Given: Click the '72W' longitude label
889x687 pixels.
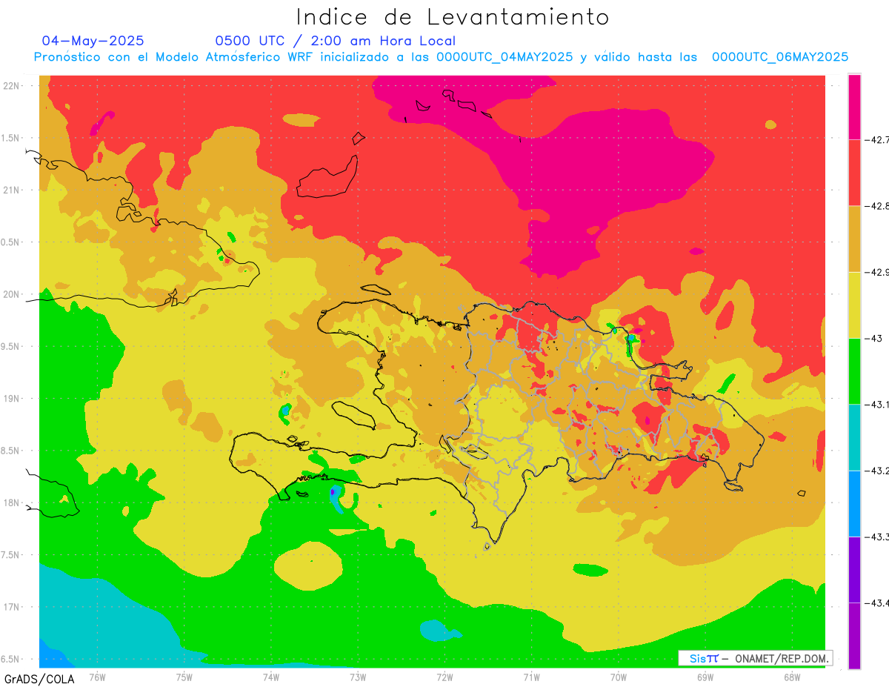Looking at the screenshot, I should pyautogui.click(x=444, y=676).
